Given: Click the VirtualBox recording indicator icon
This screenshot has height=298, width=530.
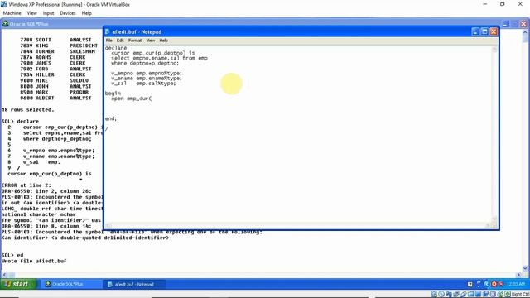Looking at the screenshot, I should pos(485,294).
